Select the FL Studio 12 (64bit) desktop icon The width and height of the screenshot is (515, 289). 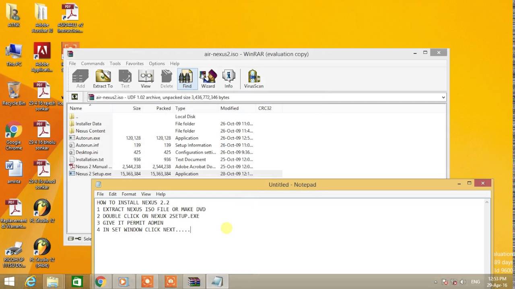tap(42, 253)
